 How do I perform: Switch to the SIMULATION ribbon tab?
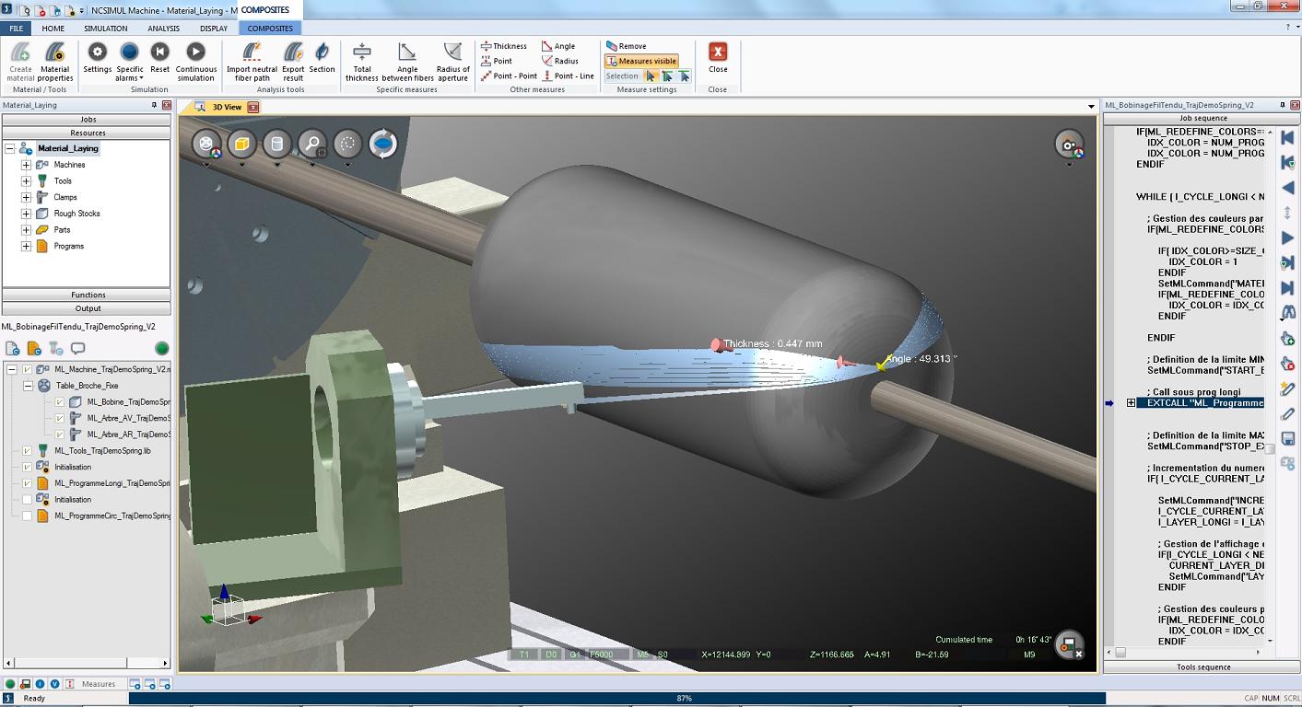(x=106, y=29)
